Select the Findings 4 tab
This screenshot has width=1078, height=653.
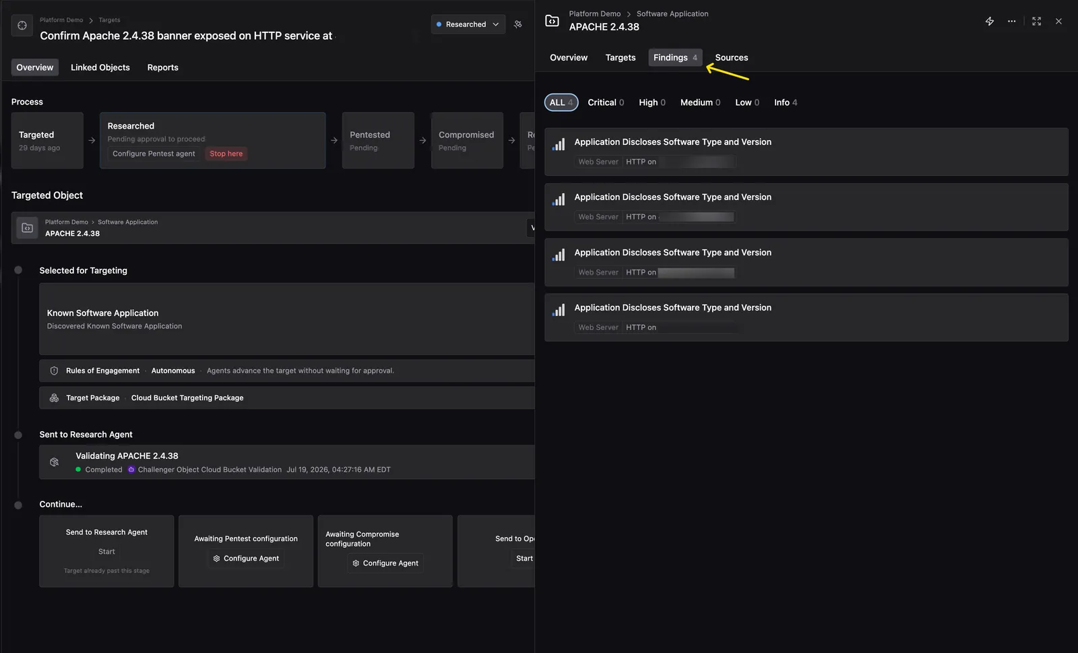click(675, 57)
